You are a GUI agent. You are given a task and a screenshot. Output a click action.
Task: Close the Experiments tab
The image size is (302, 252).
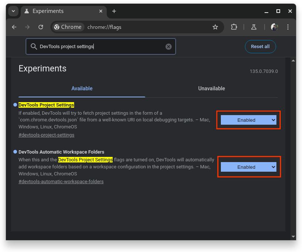coord(101,11)
